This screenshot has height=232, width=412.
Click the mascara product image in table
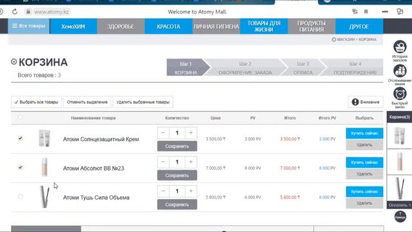44,197
